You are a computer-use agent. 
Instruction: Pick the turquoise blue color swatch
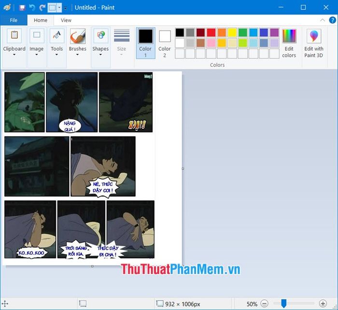(x=253, y=32)
